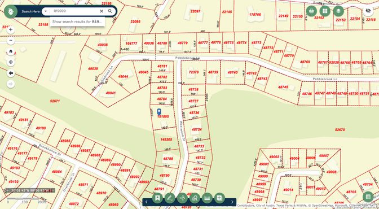
Task: Open the Print tool
Action: (311, 11)
